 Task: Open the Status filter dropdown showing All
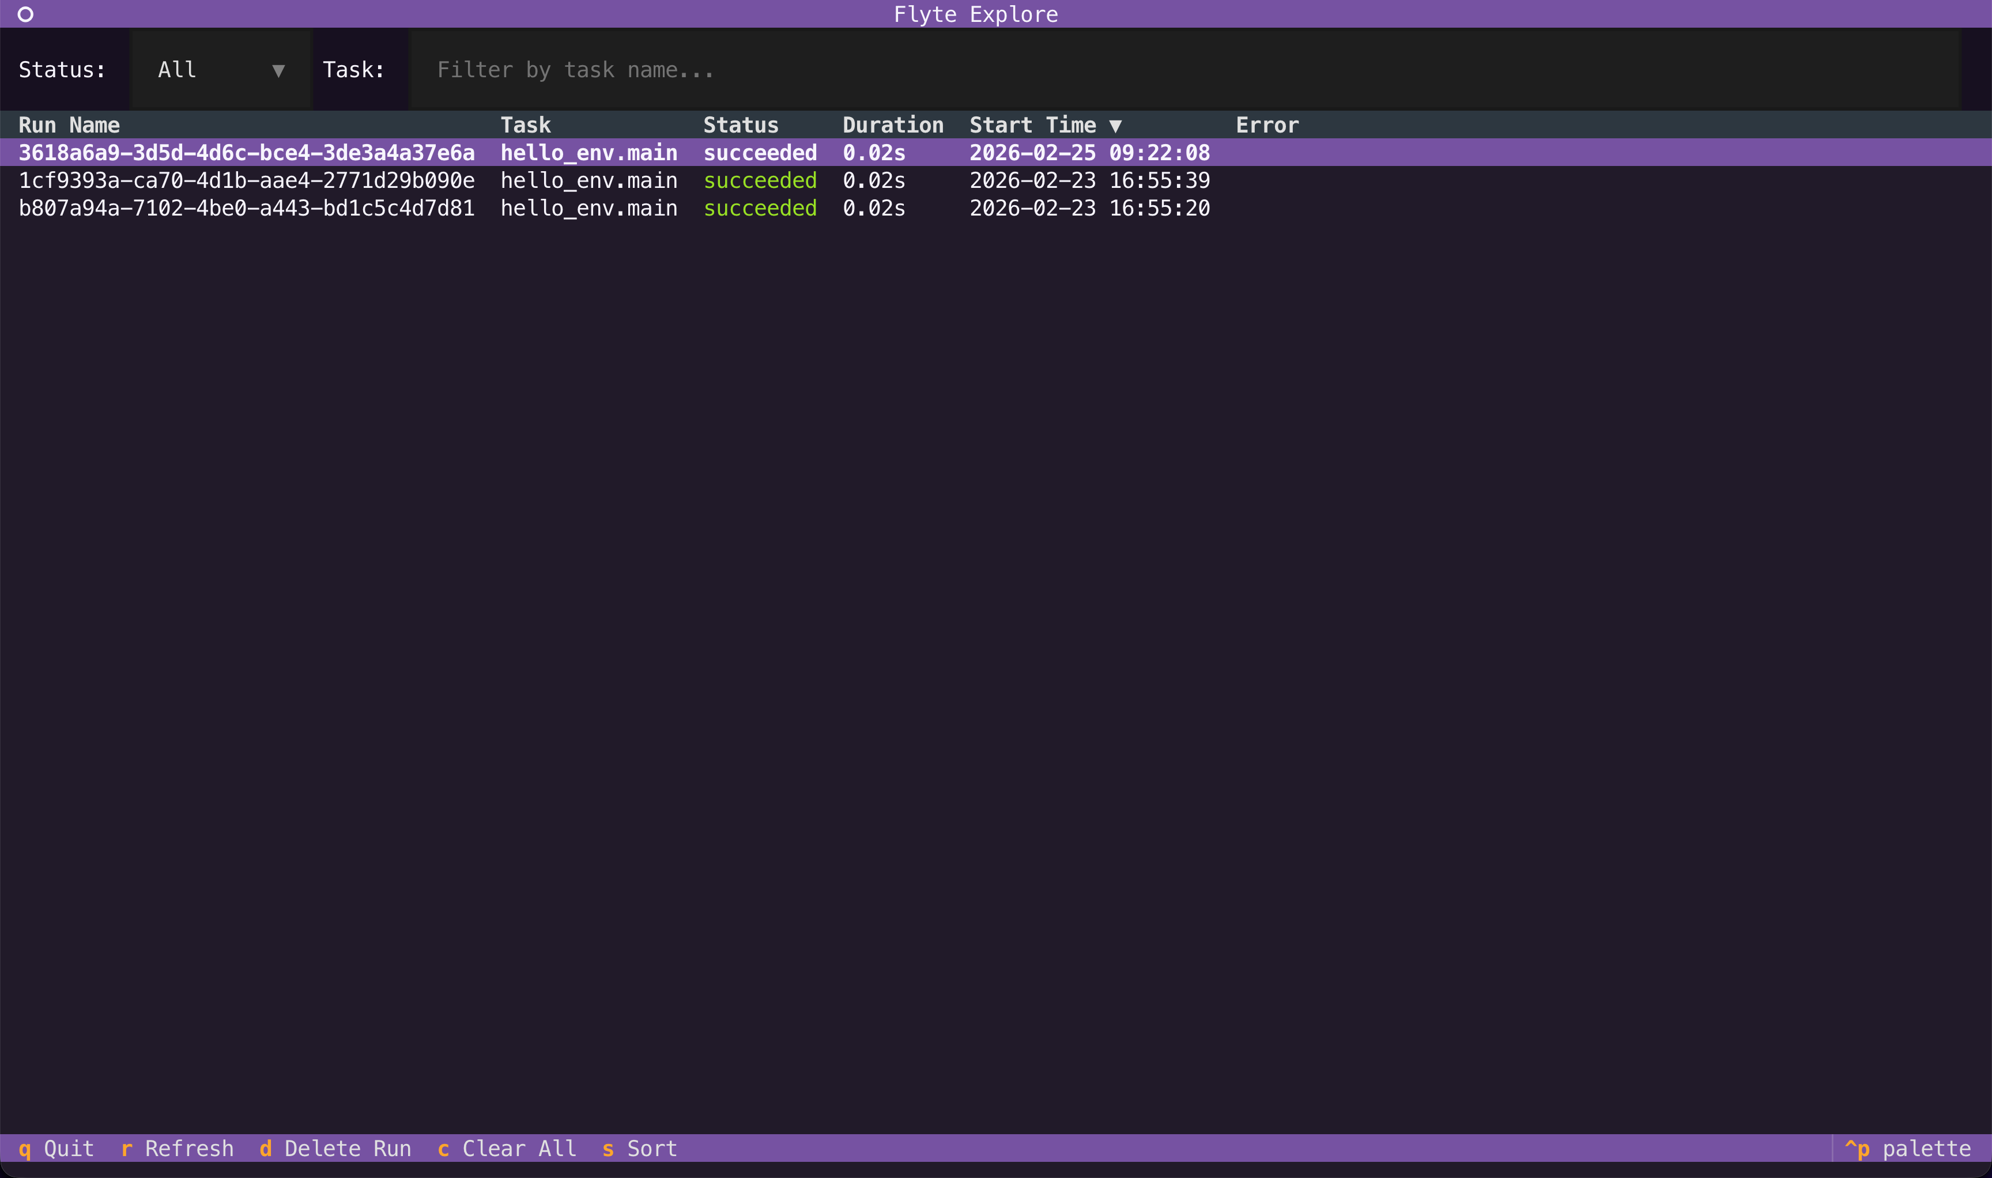(220, 70)
